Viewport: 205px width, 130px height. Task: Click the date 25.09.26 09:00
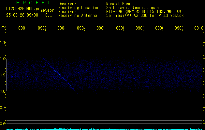22,15
